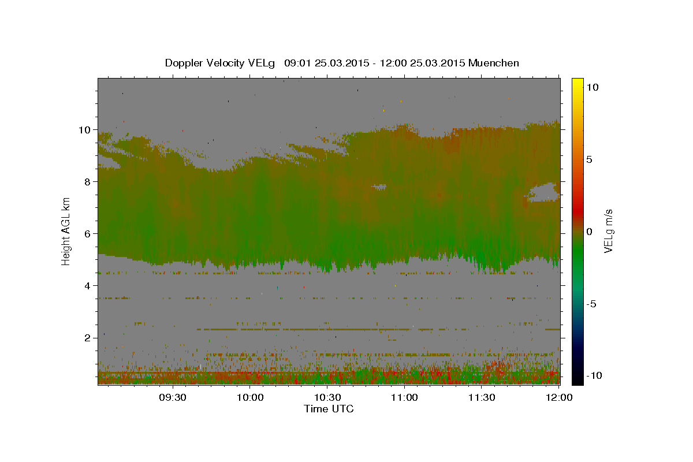693x462 pixels.
Task: Click the 10:00 time tick label
Action: pos(250,397)
